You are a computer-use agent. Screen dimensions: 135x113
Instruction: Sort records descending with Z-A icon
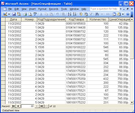tap(74, 14)
